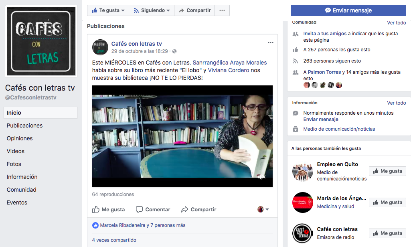
Task: Open Información in the left sidebar
Action: coord(22,177)
